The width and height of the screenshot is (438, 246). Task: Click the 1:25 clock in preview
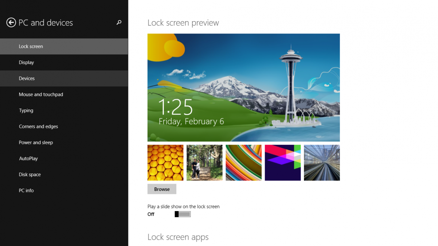pyautogui.click(x=176, y=107)
